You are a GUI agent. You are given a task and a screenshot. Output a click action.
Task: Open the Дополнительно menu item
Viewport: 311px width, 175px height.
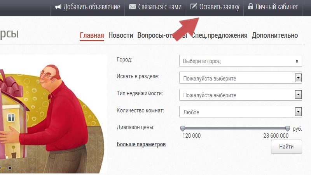point(275,35)
